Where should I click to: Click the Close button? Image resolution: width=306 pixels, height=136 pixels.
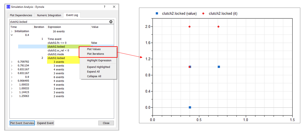(106, 123)
